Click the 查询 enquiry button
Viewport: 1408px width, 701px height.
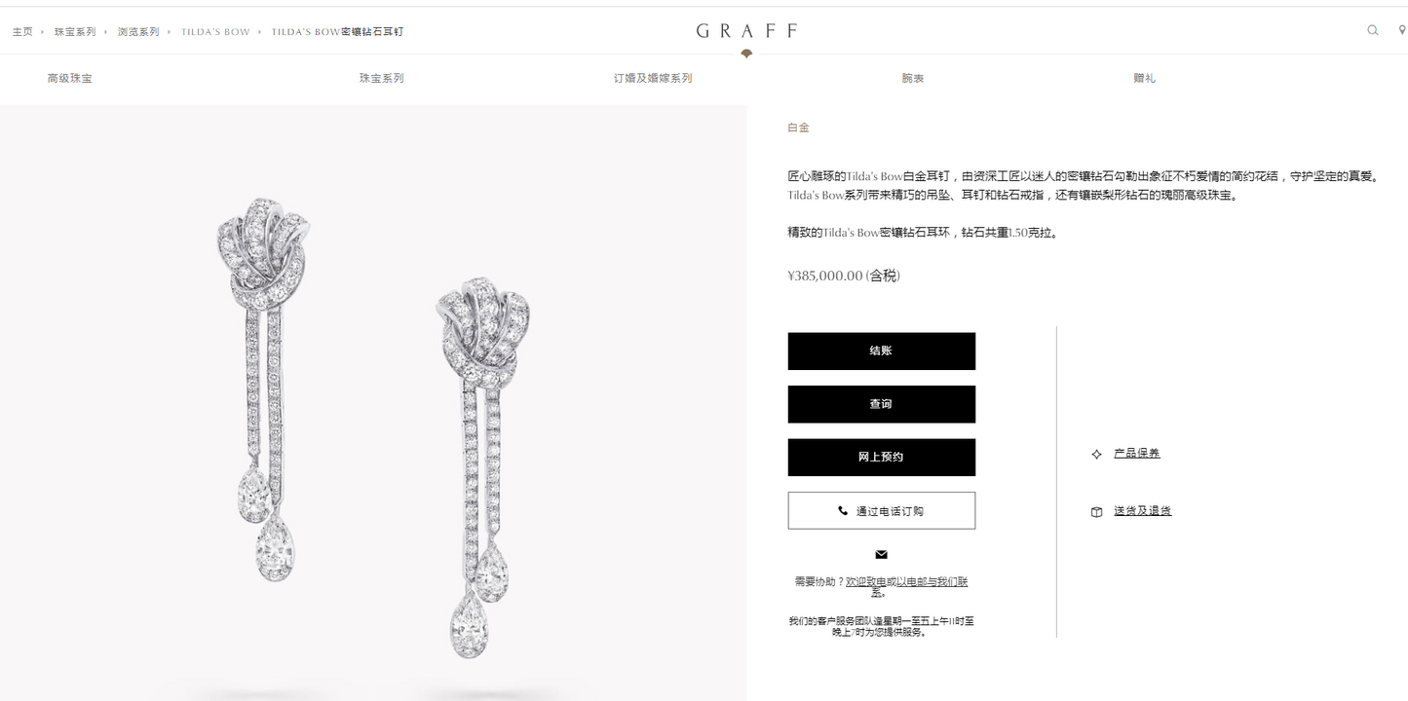tap(881, 404)
